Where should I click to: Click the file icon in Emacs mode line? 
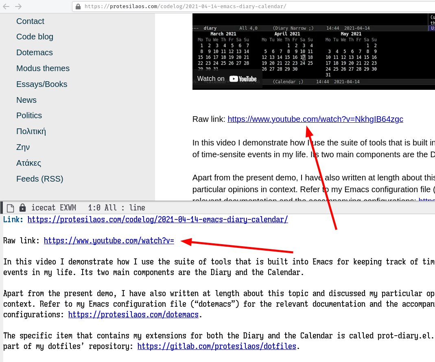click(10, 208)
